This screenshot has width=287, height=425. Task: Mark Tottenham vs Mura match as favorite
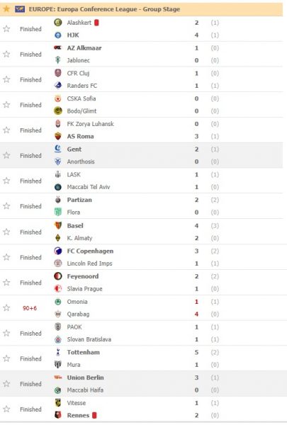click(x=6, y=358)
